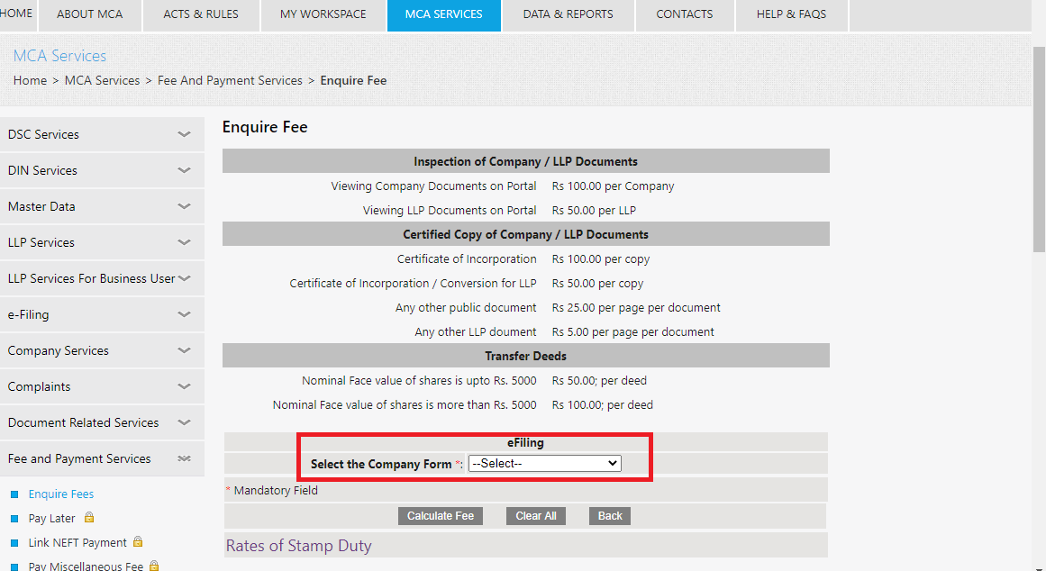This screenshot has width=1046, height=571.
Task: Expand the e-Filing sidebar section
Action: pos(184,314)
